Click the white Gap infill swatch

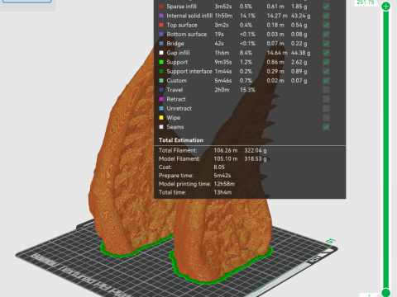click(x=161, y=53)
